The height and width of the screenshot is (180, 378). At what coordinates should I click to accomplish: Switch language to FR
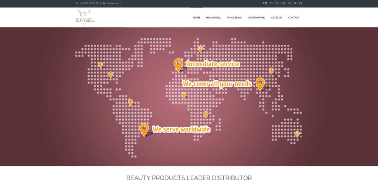(x=283, y=3)
